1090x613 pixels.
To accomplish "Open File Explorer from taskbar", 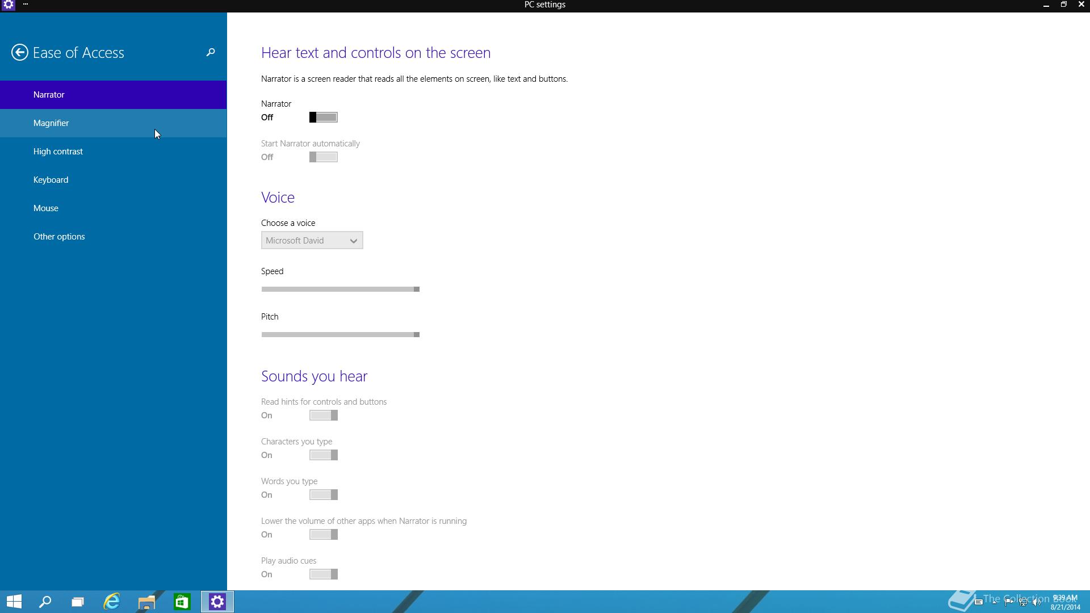I will pos(146,602).
